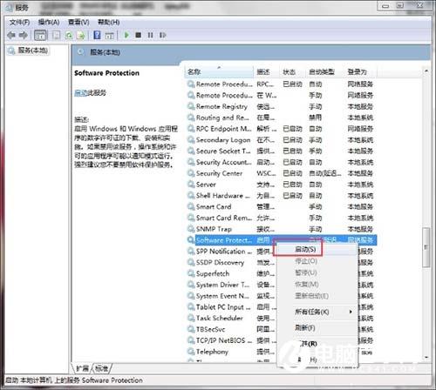
Task: Sort by the 状态 column header
Action: click(x=292, y=72)
